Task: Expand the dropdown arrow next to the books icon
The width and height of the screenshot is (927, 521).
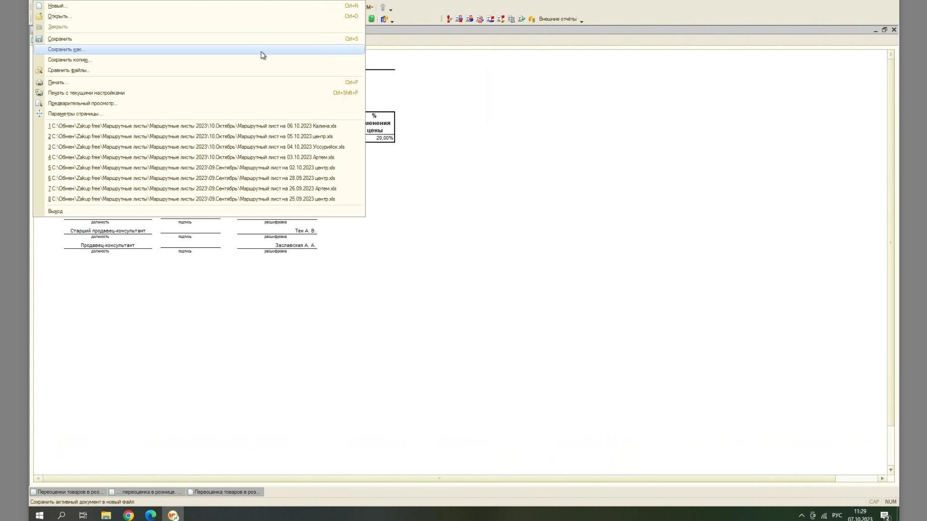Action: [392, 21]
